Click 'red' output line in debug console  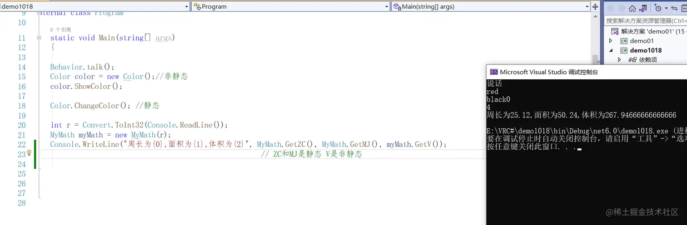click(493, 92)
